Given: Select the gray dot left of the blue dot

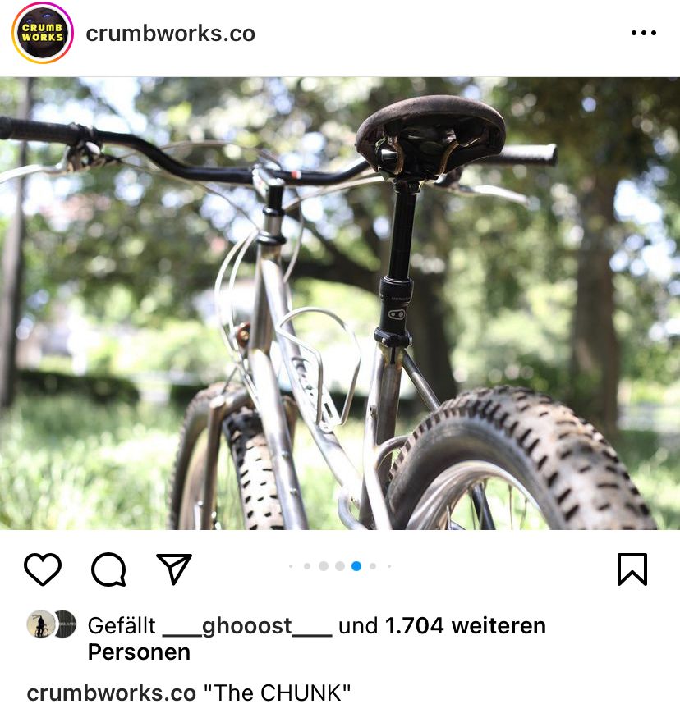Looking at the screenshot, I should [x=340, y=566].
